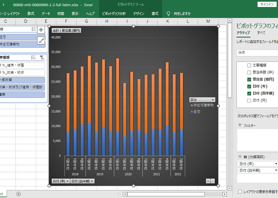
Task: Click the collapse entire field minus button on chart
Action: 212,181
